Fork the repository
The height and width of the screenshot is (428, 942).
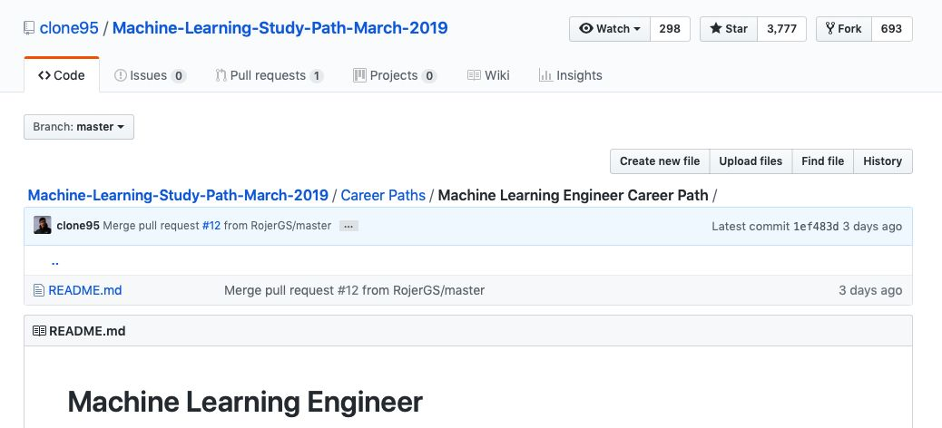coord(843,29)
